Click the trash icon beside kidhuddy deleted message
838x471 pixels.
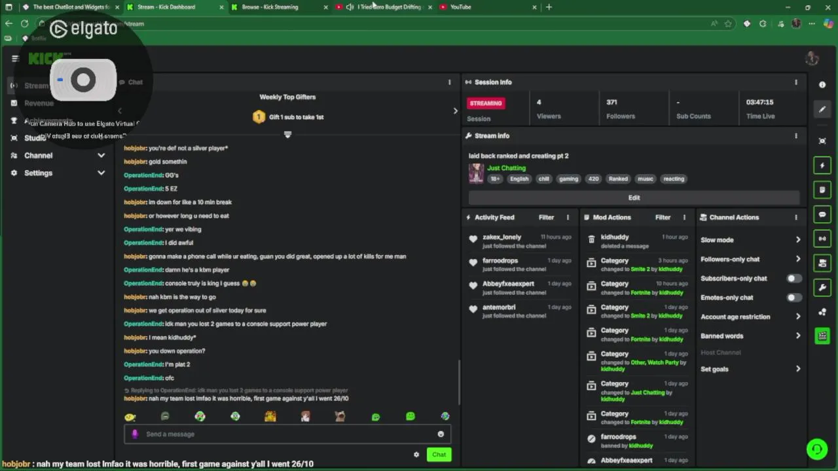coord(591,241)
